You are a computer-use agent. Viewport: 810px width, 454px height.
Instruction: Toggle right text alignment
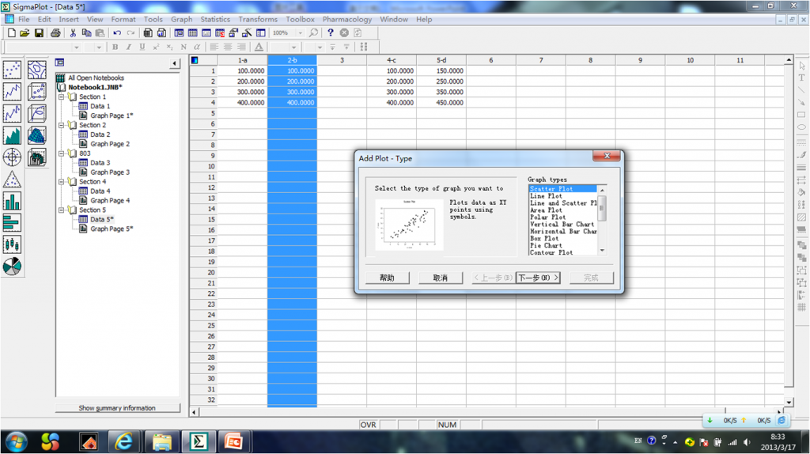click(x=241, y=47)
